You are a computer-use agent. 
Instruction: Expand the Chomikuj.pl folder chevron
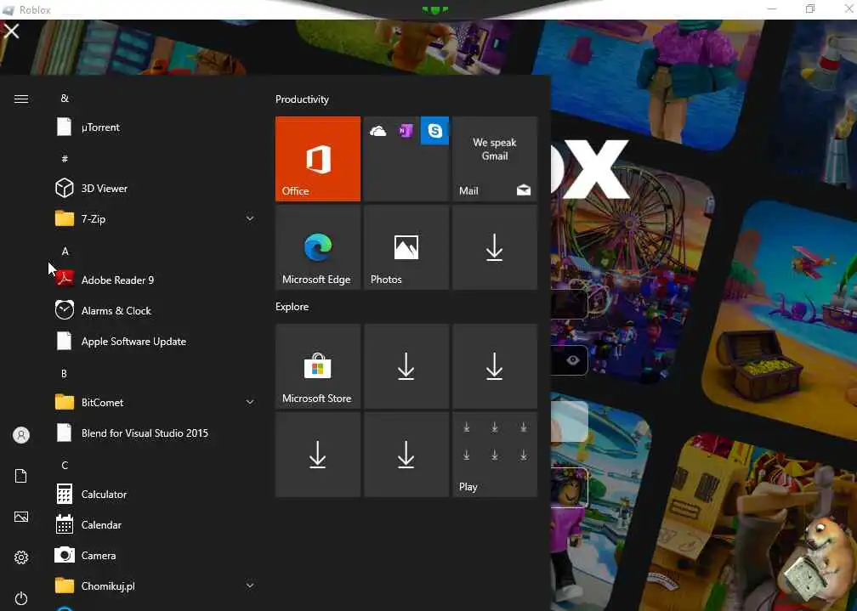250,586
